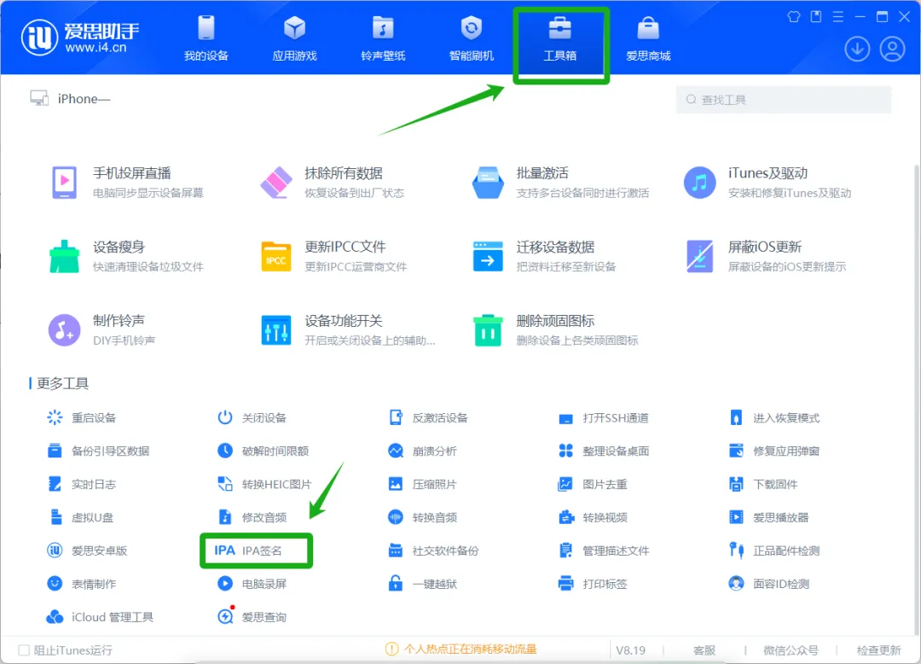This screenshot has width=921, height=664.
Task: Click 重启设备
Action: 82,418
